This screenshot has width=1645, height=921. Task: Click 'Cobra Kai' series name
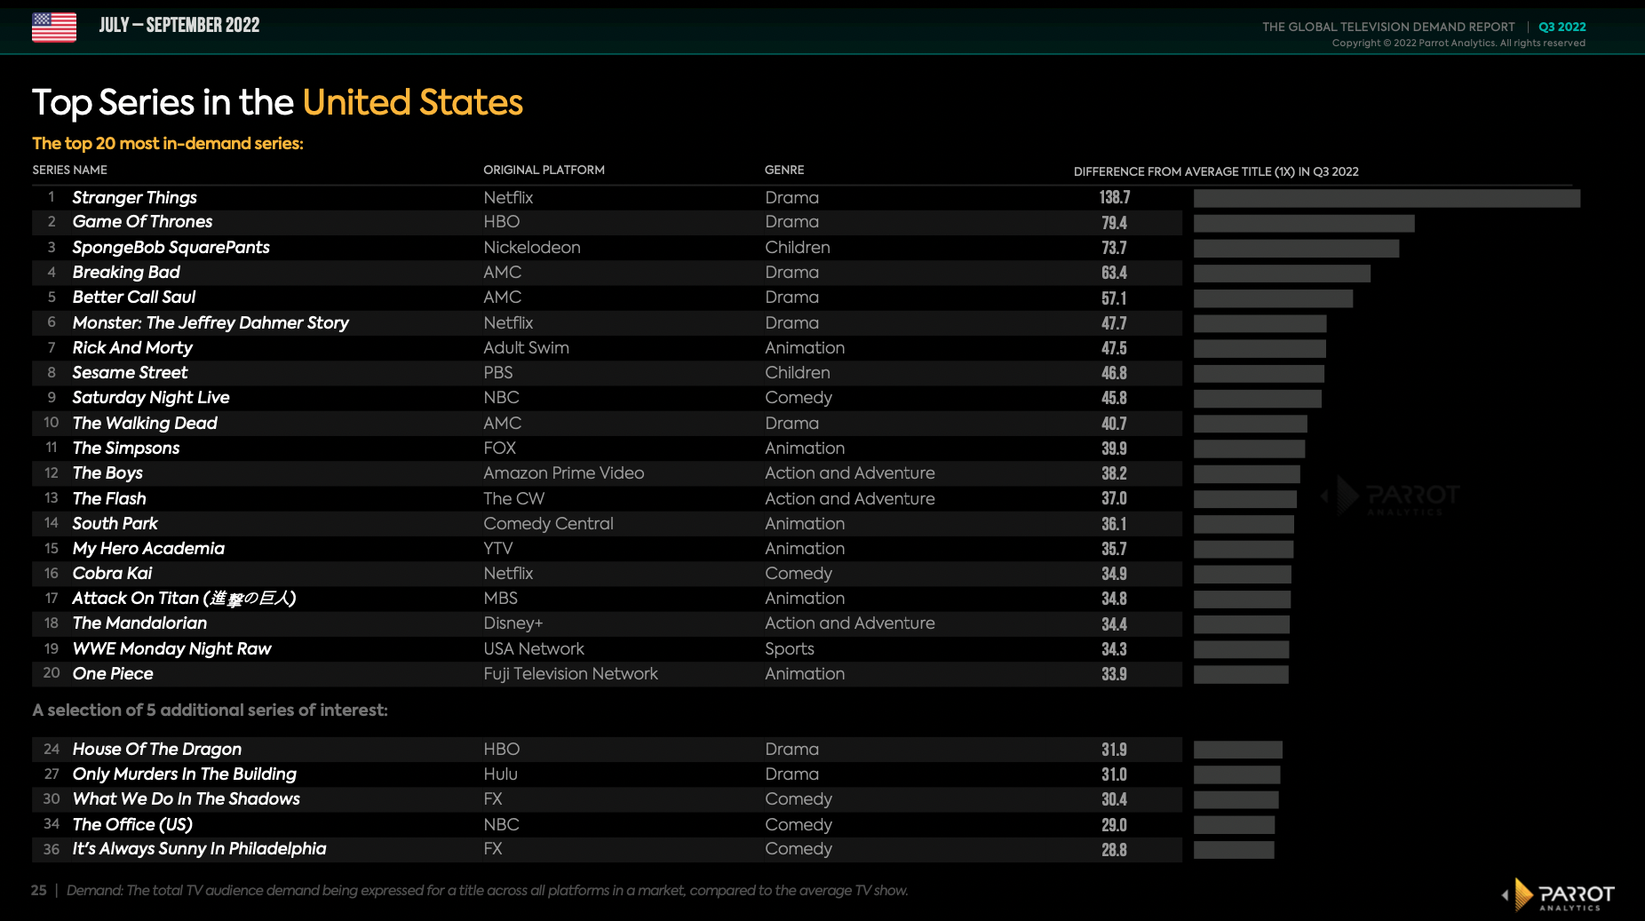(112, 573)
